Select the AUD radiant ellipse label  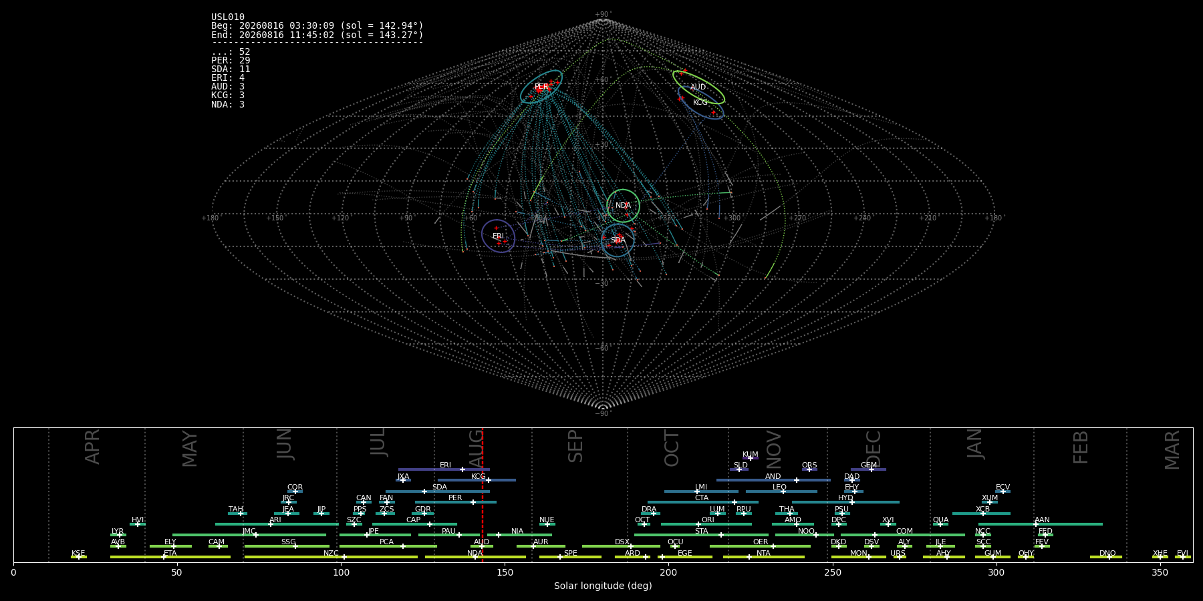(698, 87)
